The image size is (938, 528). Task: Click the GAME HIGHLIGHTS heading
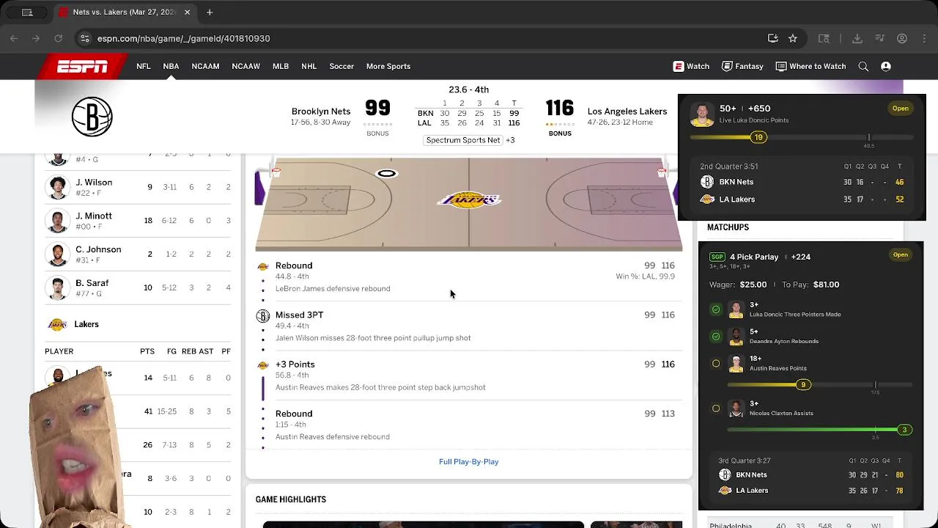pyautogui.click(x=291, y=499)
